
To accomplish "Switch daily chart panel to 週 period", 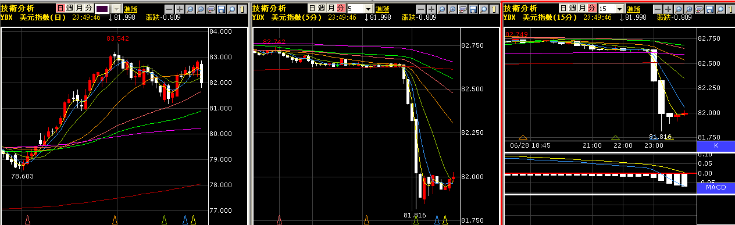I will (70, 8).
